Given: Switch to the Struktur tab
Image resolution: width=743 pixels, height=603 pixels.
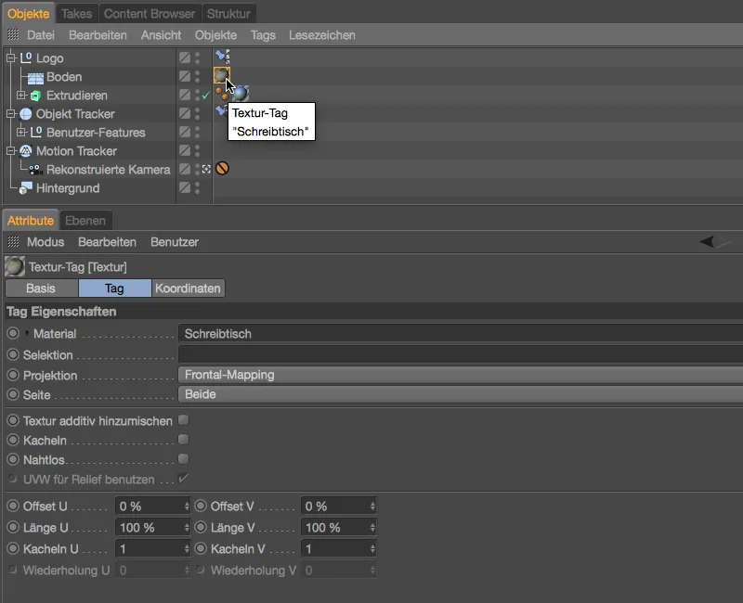Looking at the screenshot, I should click(228, 14).
